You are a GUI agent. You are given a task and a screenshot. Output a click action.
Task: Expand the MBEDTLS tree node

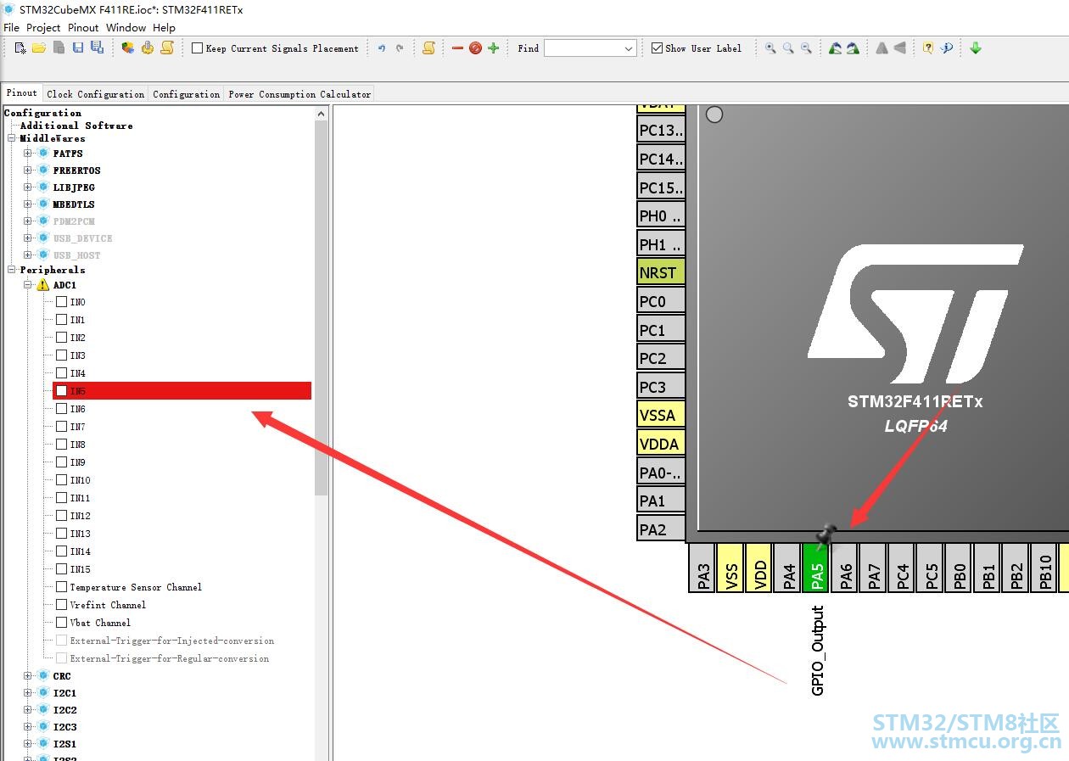point(28,204)
